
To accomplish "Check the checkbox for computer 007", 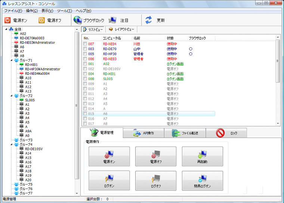I will (x=85, y=44).
